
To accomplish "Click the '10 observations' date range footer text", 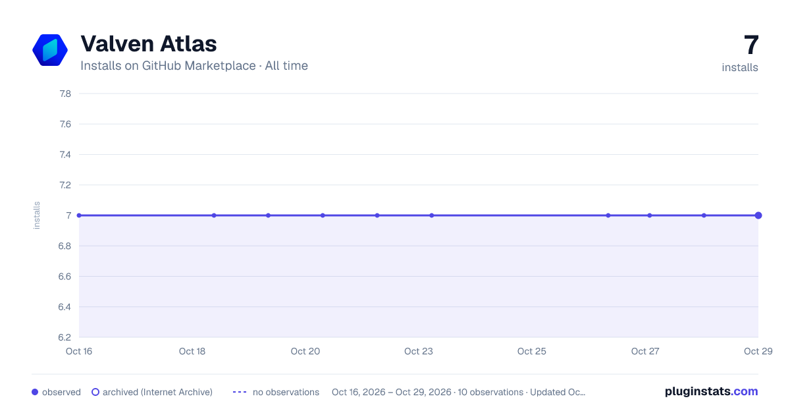I will [x=459, y=392].
